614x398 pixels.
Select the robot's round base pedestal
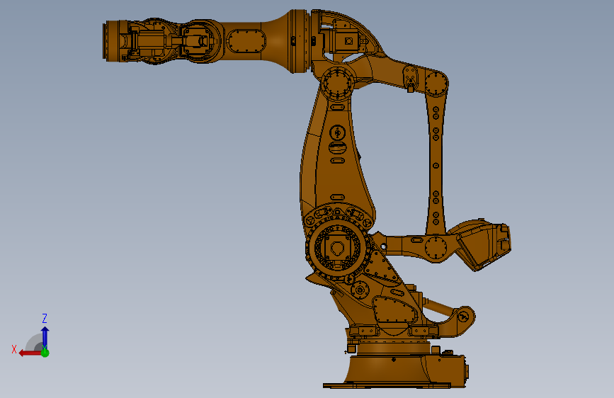(386, 368)
